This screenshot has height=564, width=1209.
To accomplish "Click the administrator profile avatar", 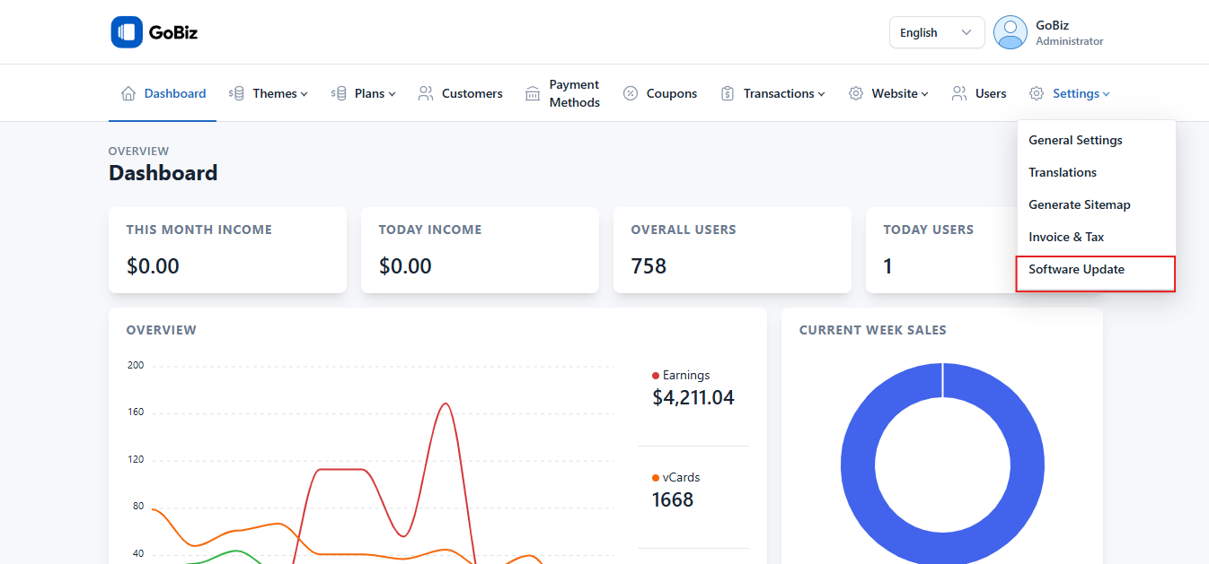I will click(x=1010, y=32).
